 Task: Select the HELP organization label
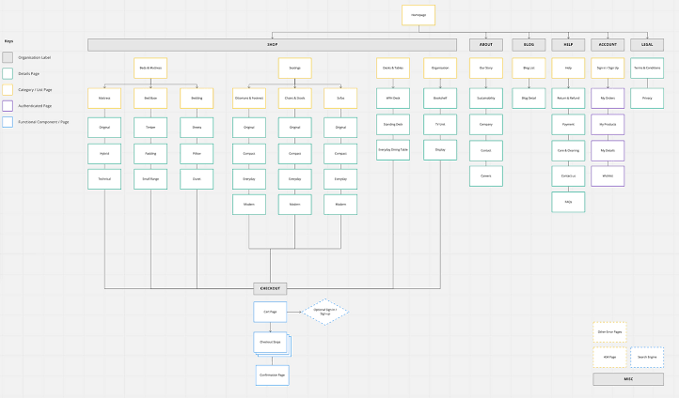click(568, 45)
